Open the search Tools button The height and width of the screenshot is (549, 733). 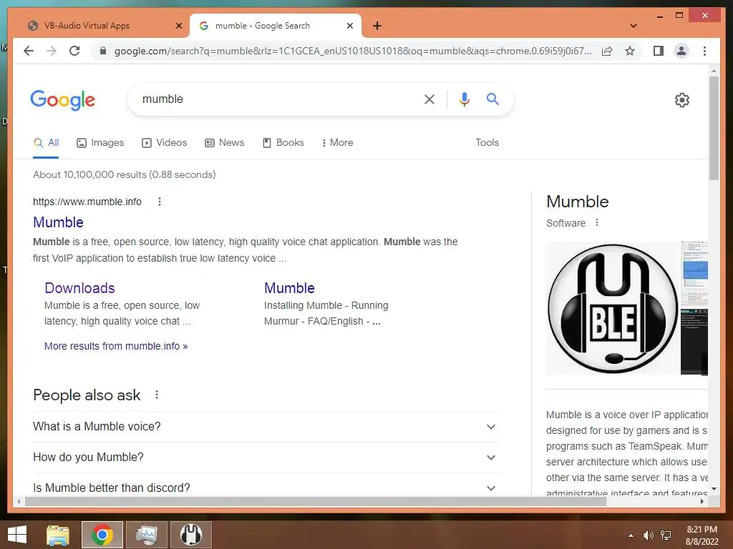487,143
